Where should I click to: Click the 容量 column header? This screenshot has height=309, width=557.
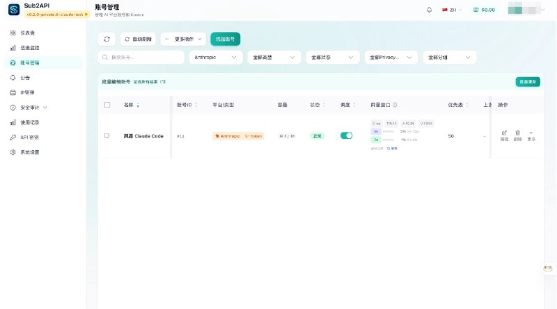283,105
